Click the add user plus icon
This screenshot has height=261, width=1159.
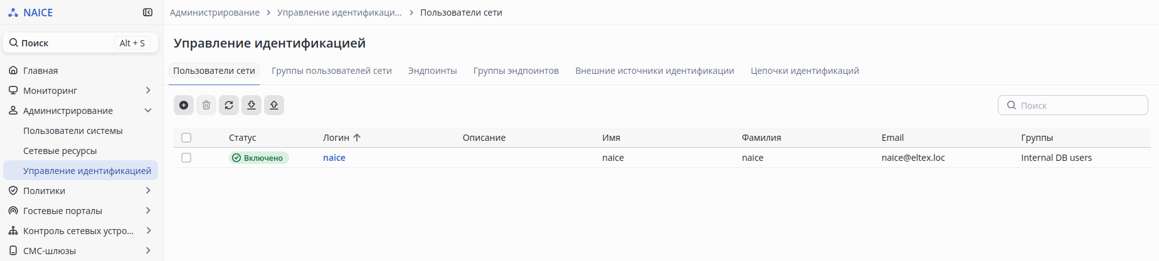pyautogui.click(x=184, y=105)
